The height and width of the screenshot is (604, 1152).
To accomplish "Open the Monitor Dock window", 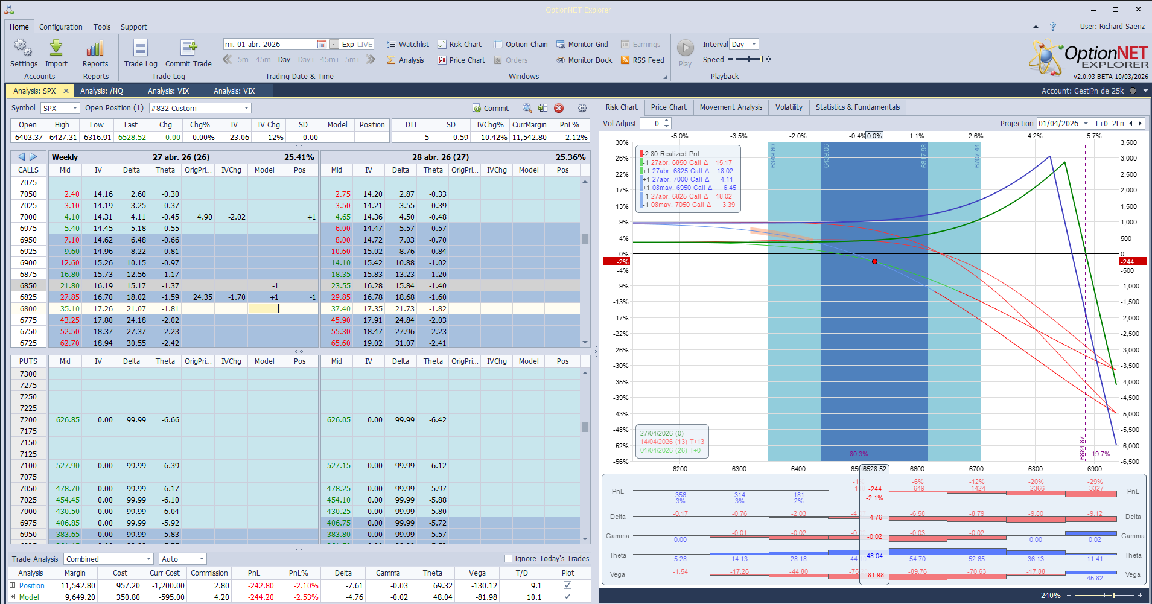I will click(584, 60).
